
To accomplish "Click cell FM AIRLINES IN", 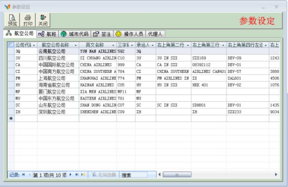I will [x=174, y=78].
